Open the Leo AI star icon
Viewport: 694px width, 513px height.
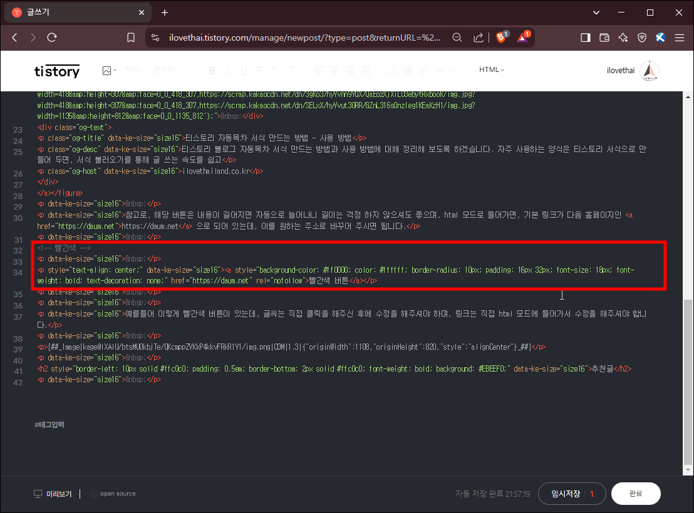(623, 38)
